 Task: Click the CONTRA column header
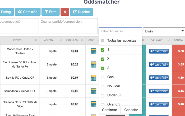pyautogui.click(x=178, y=40)
